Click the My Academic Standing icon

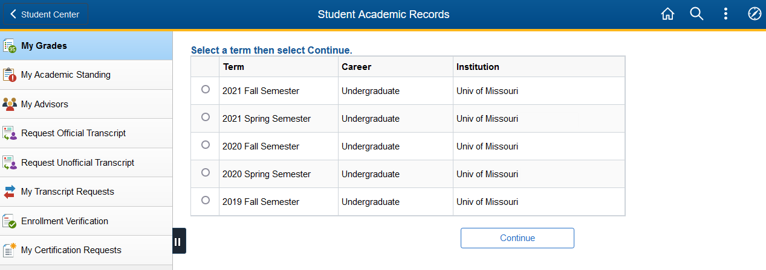point(9,75)
